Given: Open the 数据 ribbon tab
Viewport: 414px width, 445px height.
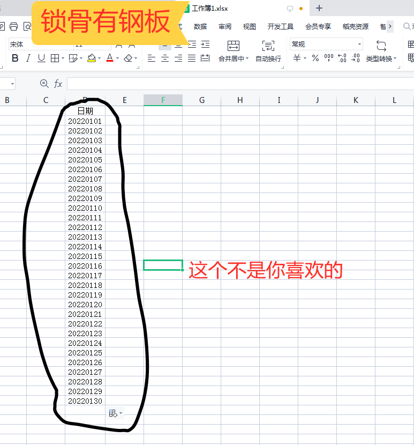Looking at the screenshot, I should click(x=200, y=27).
